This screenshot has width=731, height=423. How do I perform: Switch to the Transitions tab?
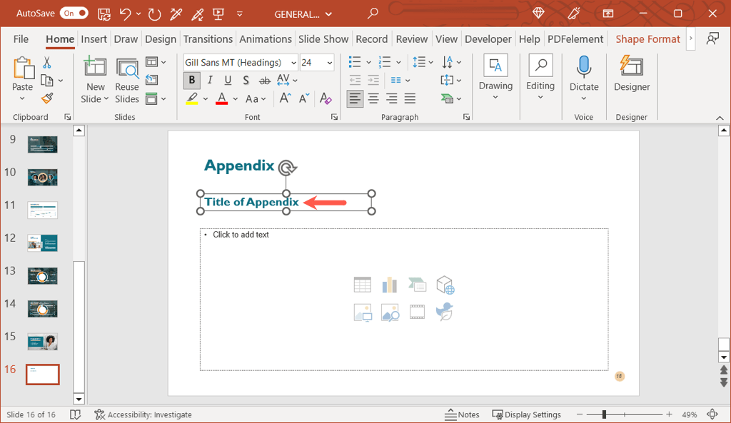point(208,39)
